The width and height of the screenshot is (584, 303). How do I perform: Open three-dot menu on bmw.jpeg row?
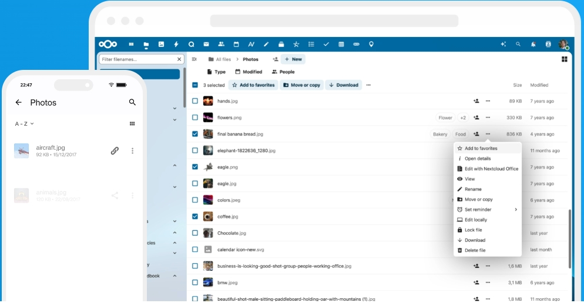coord(488,282)
